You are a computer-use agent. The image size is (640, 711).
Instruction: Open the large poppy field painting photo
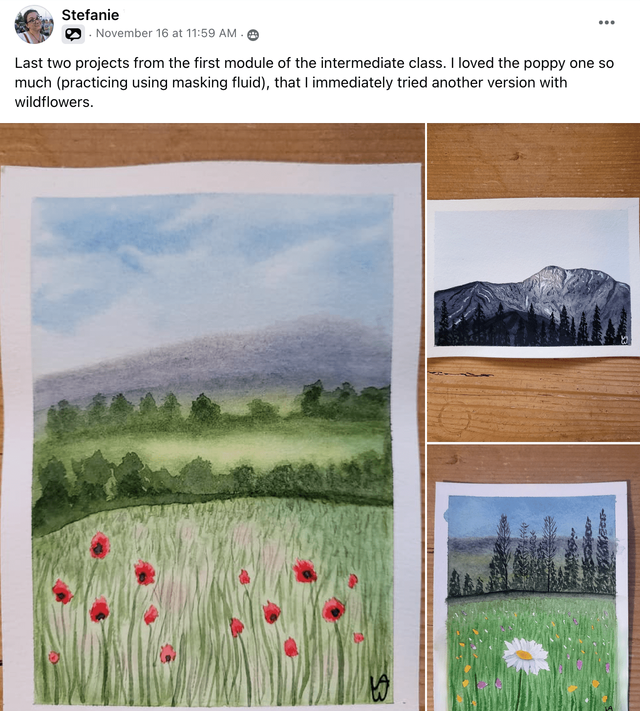212,417
